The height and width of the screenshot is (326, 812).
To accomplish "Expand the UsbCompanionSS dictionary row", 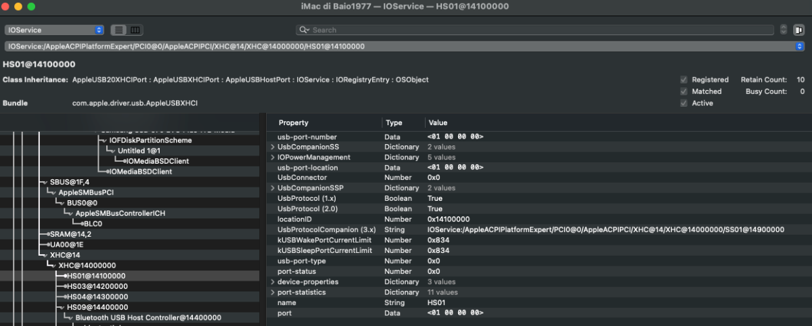I will point(273,147).
